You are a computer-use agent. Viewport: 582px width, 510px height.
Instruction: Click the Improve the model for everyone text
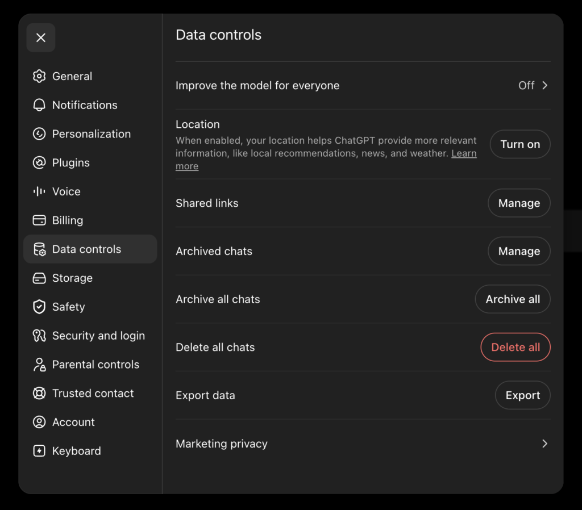pyautogui.click(x=257, y=85)
